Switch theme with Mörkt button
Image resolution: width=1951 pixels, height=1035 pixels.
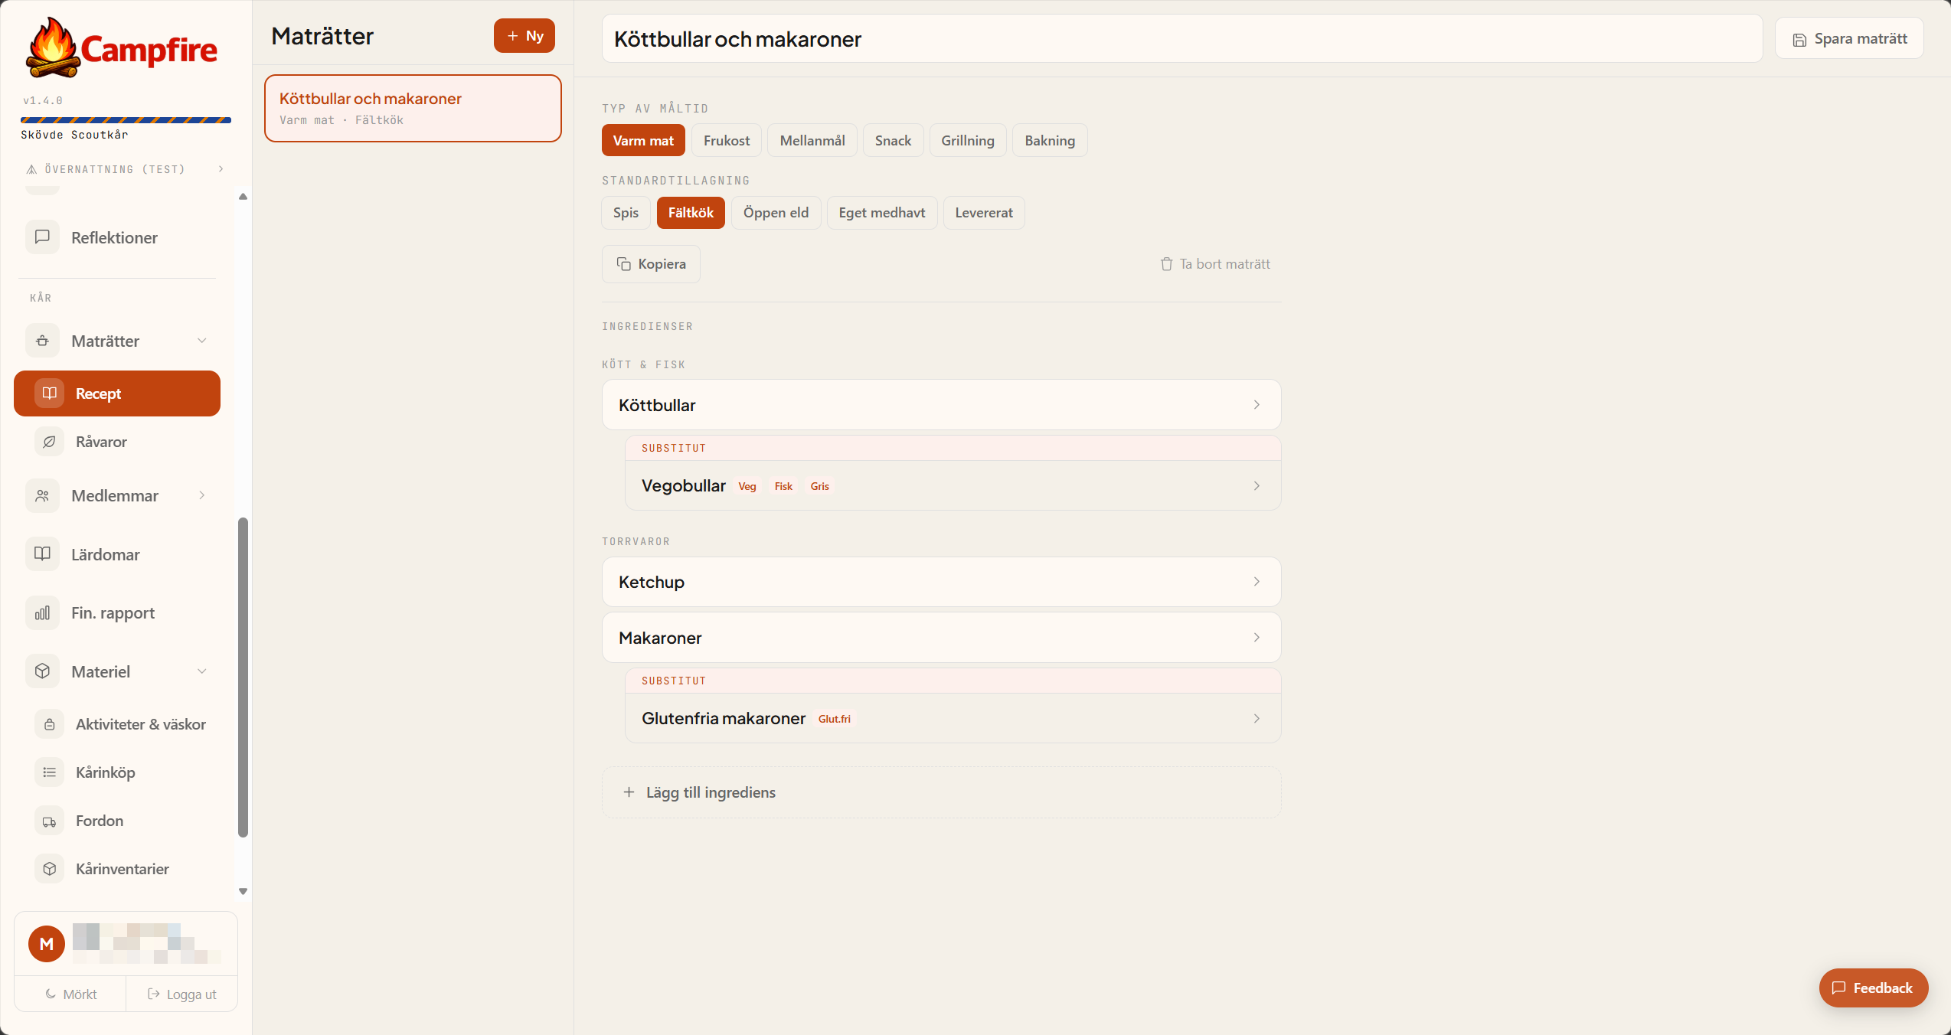[x=70, y=994]
